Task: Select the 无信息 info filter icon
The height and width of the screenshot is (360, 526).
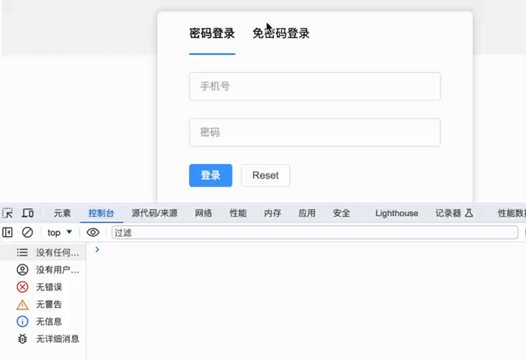Action: pyautogui.click(x=22, y=322)
